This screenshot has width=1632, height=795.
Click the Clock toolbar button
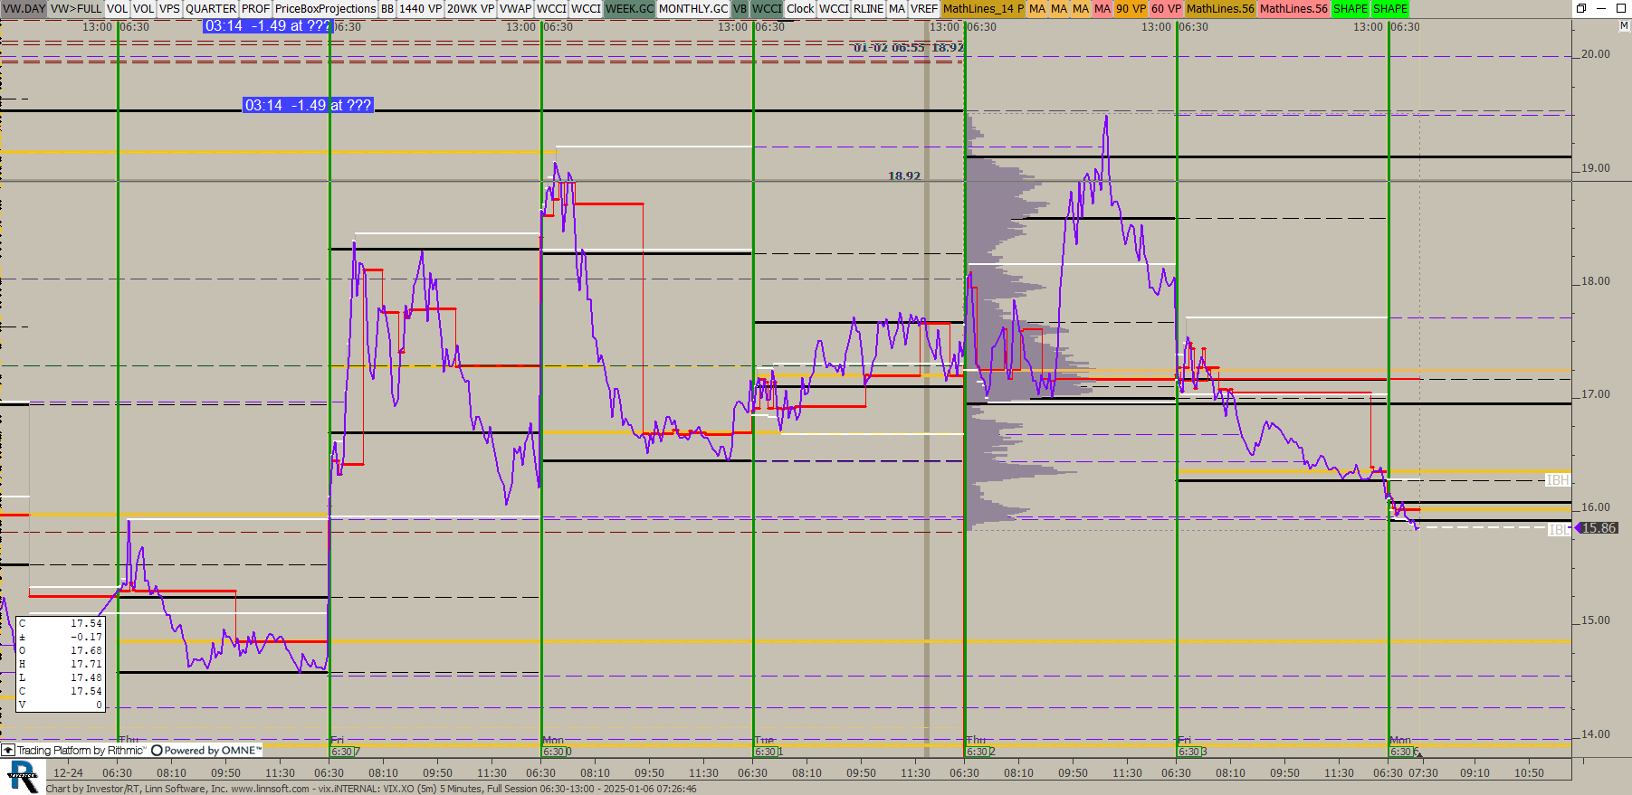click(800, 8)
